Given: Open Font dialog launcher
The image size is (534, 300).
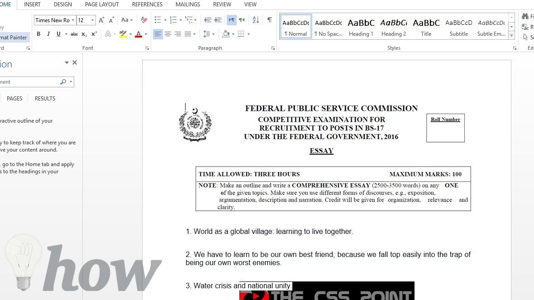Looking at the screenshot, I should [x=147, y=48].
